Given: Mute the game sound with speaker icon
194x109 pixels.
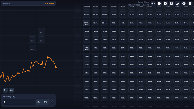Looking at the screenshot, I should point(153,3).
